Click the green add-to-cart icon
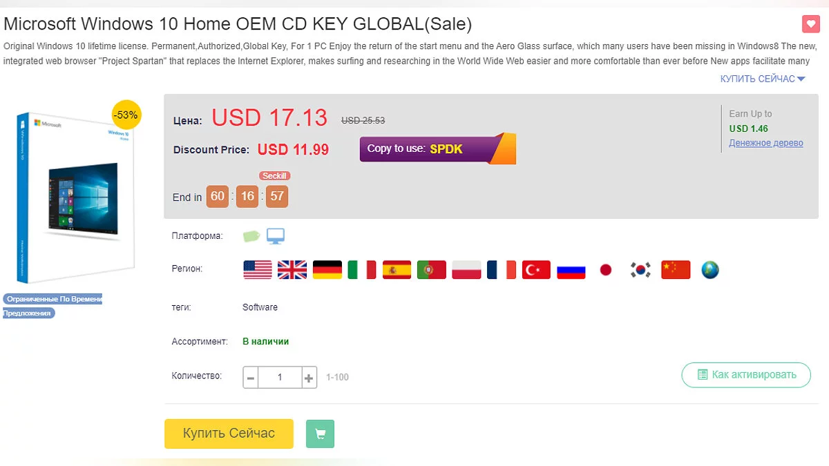Viewport: 829px width, 466px height. click(320, 434)
